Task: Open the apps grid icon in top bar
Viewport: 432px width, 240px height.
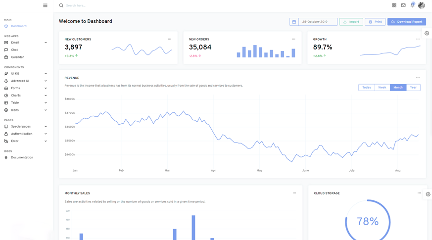Action: coord(394,5)
